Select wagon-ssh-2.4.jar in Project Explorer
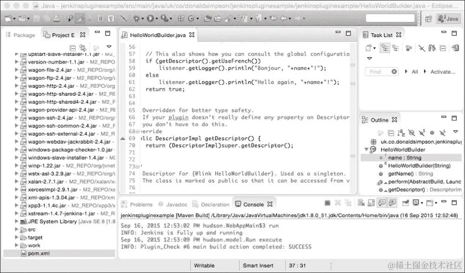Screen dimensions: 465x273 point(50,117)
